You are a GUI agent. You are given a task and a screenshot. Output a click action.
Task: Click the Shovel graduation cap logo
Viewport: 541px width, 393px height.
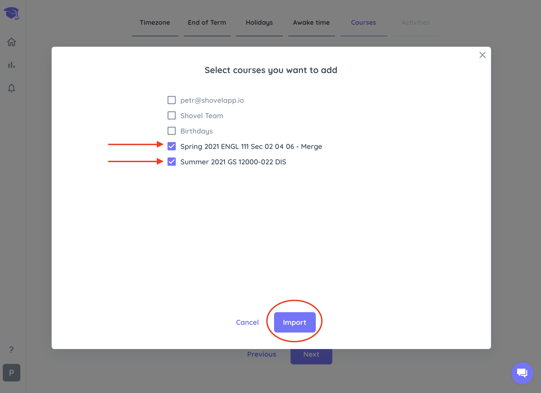12,13
